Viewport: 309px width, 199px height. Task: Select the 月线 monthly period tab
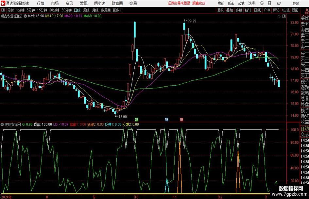[x=95, y=10]
